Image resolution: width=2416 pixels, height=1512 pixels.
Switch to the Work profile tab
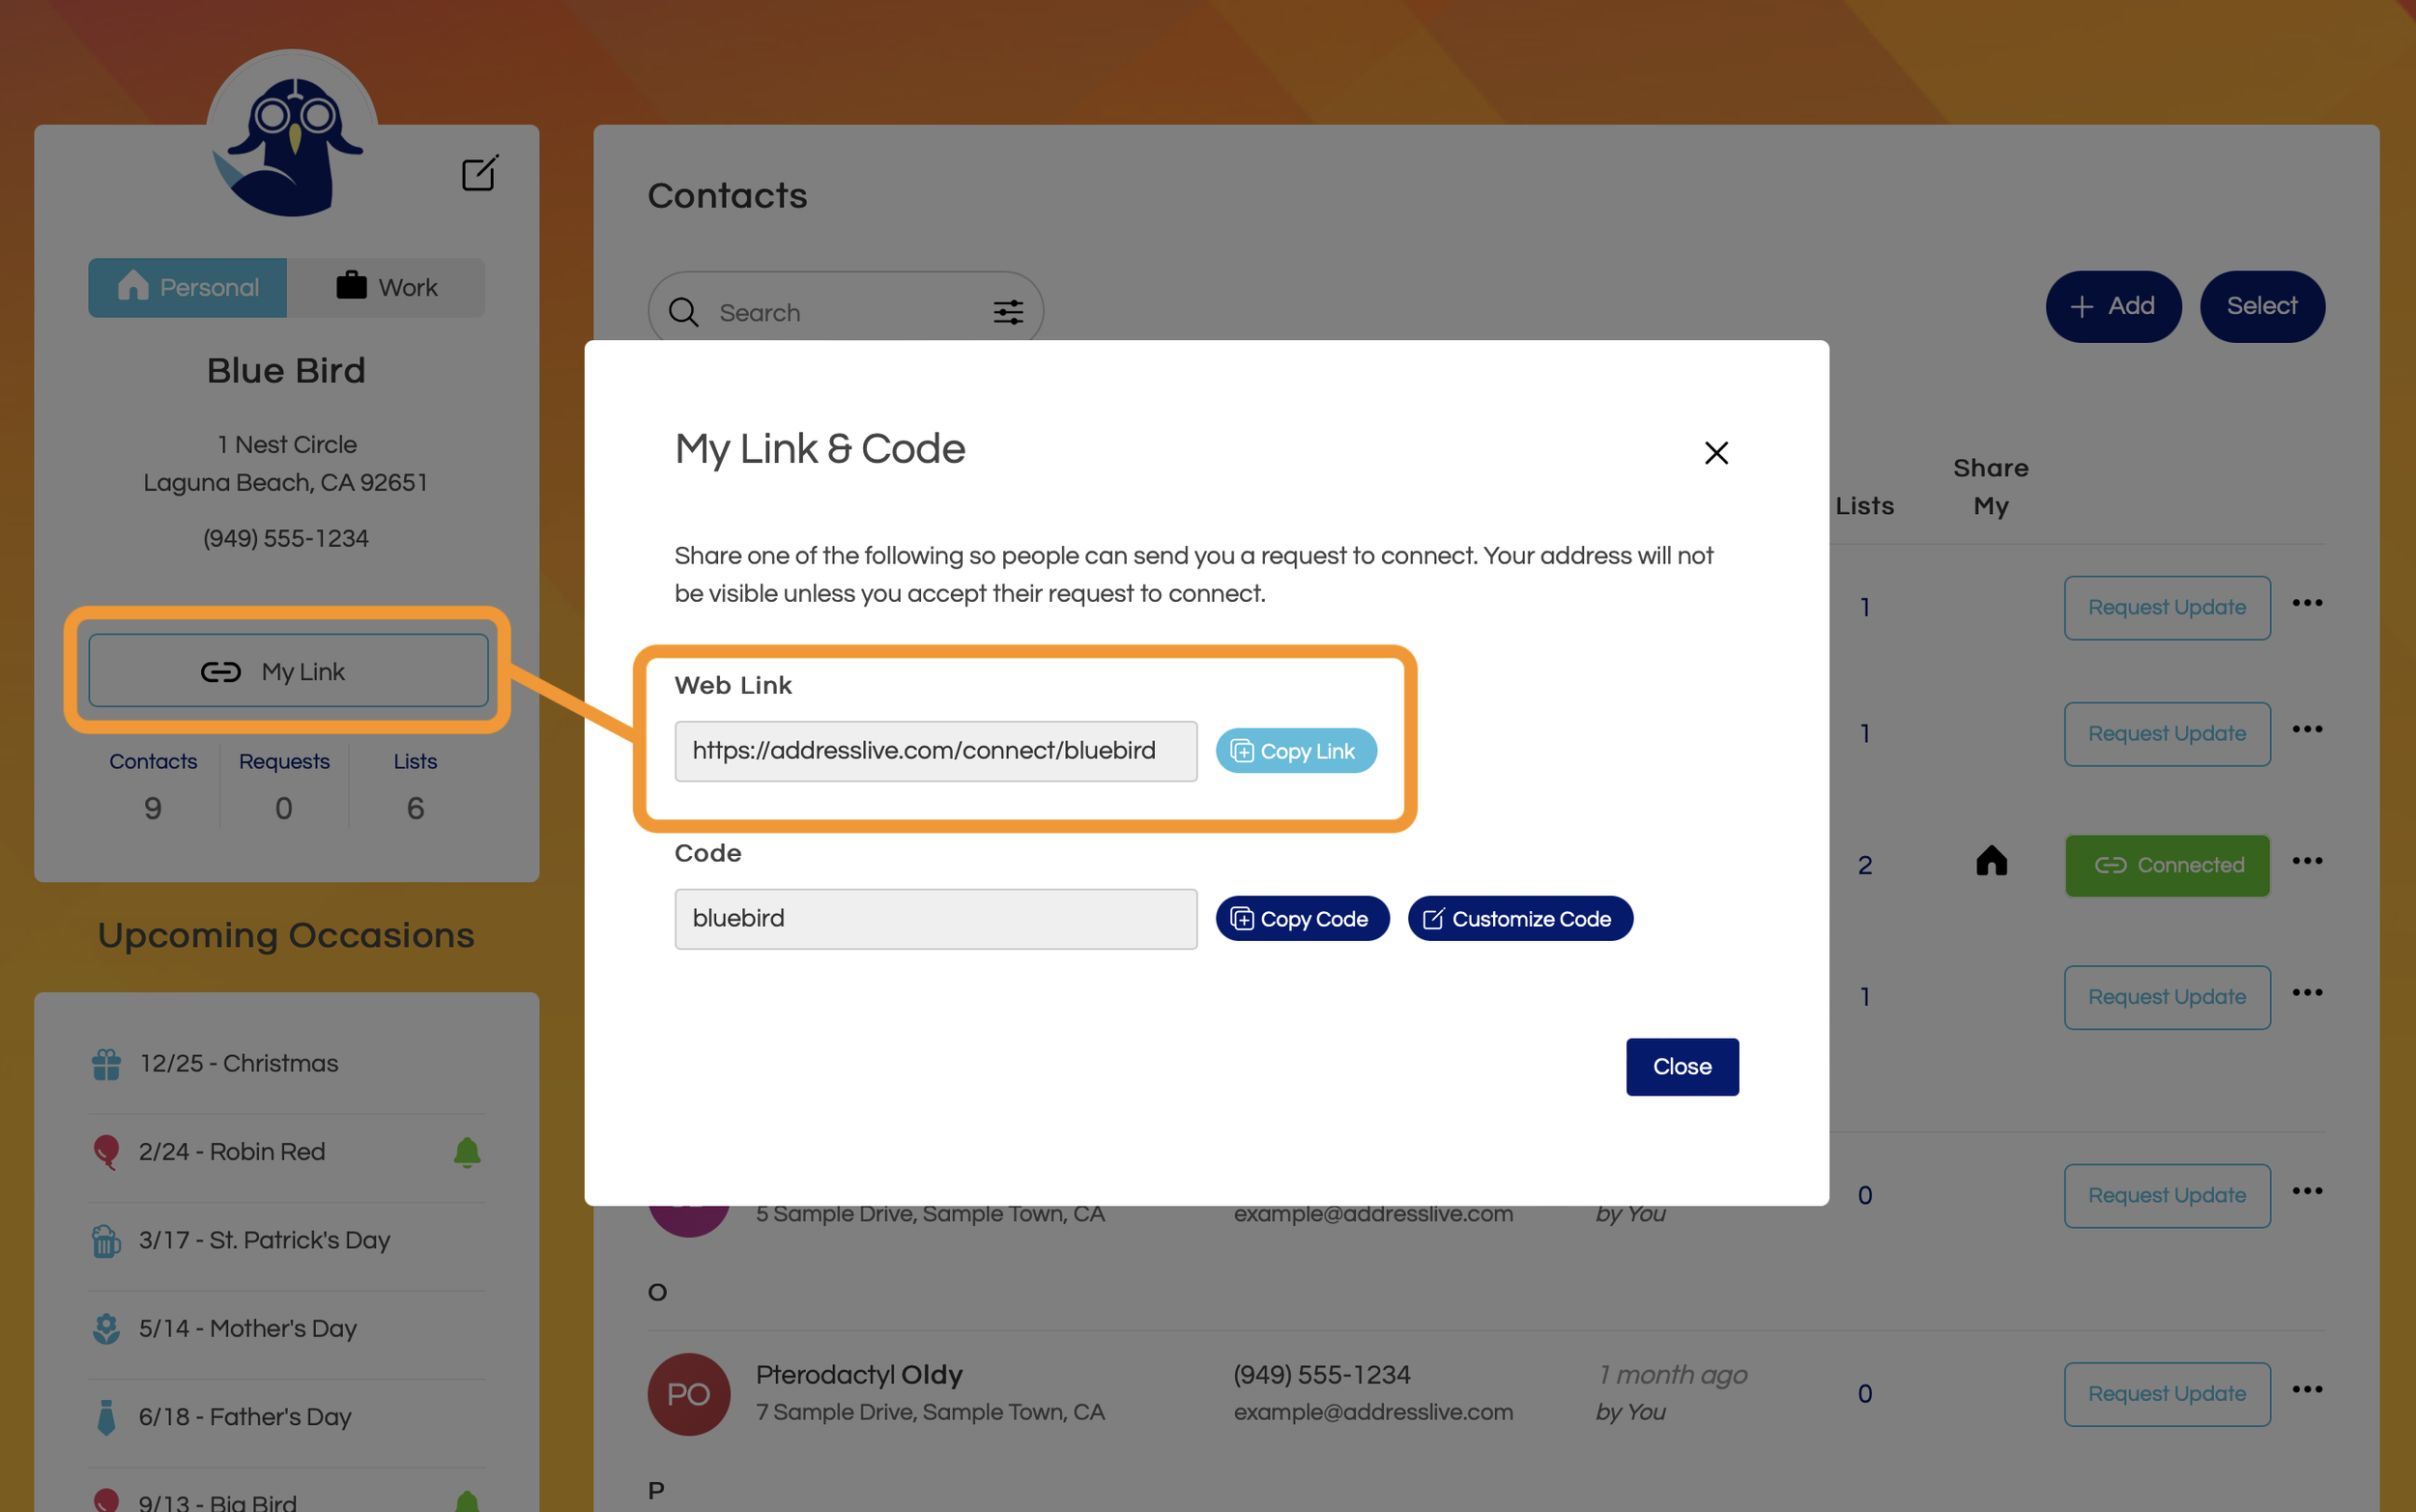(x=387, y=288)
